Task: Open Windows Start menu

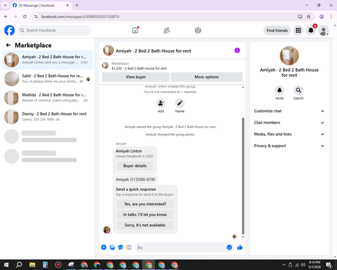Action: pos(6,265)
